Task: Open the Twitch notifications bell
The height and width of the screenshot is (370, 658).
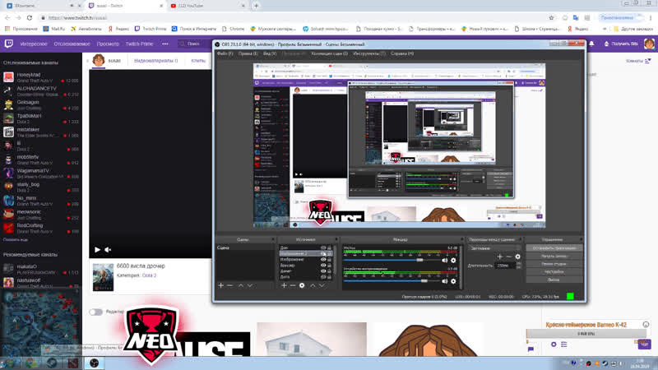Action: coord(591,44)
